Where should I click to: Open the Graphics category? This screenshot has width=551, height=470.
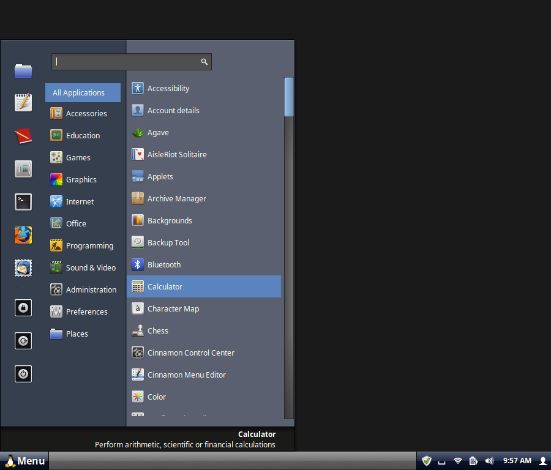point(83,179)
